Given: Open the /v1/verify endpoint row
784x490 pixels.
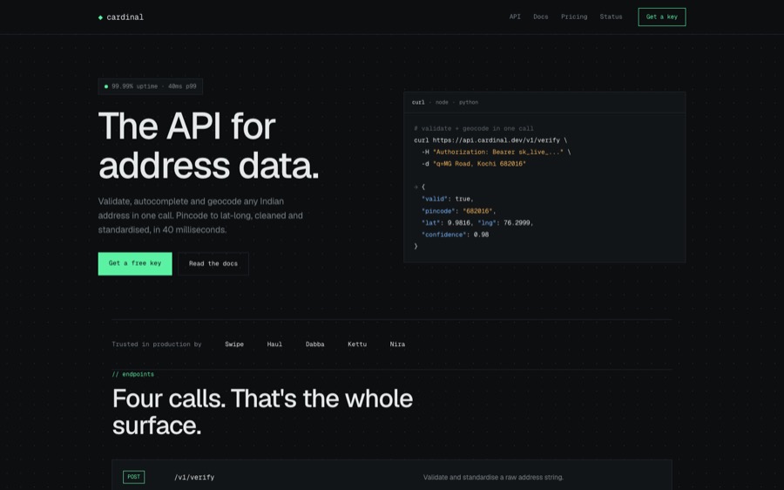Looking at the screenshot, I should pyautogui.click(x=391, y=475).
